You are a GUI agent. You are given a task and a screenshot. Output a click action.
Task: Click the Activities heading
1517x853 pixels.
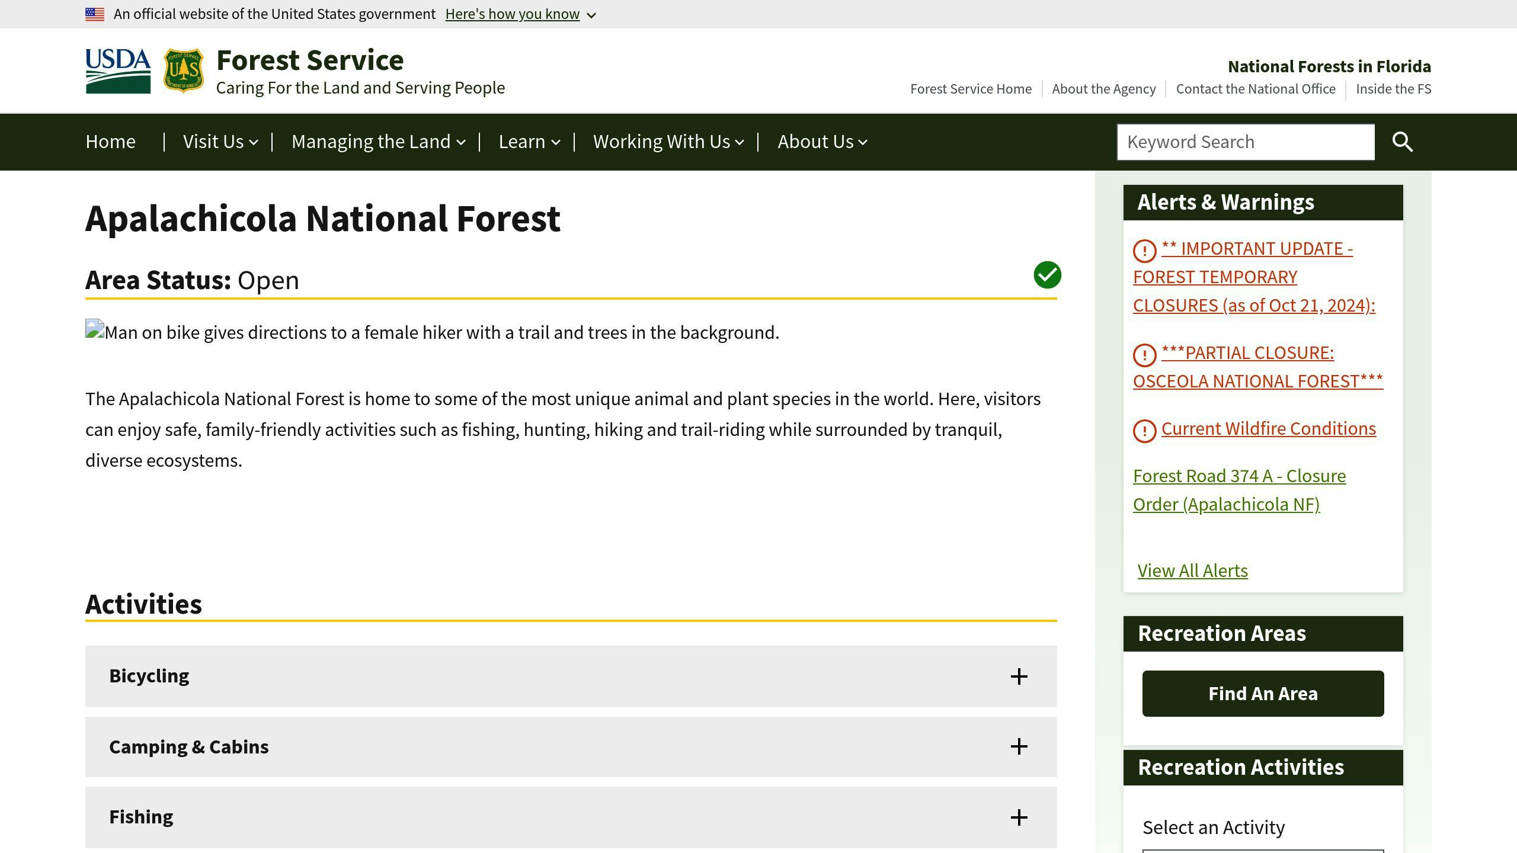point(143,604)
